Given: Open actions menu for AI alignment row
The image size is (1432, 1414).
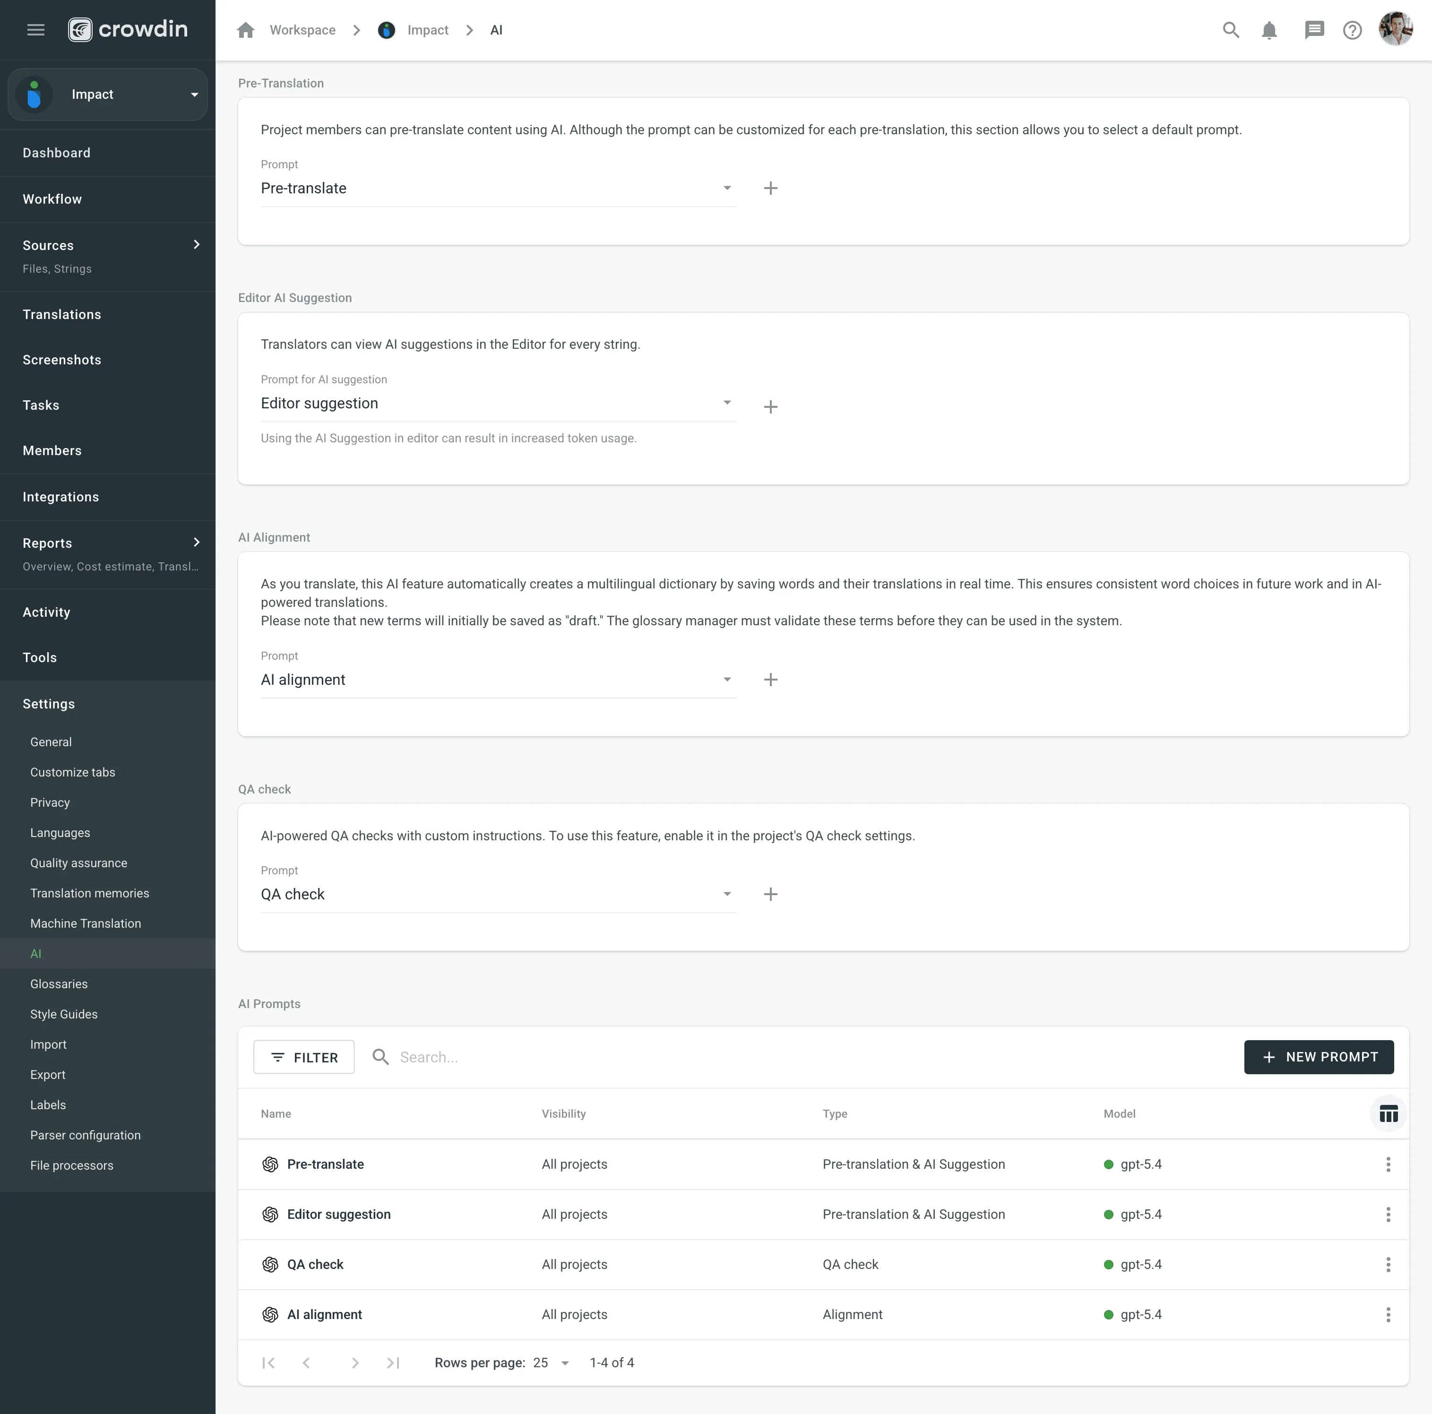Looking at the screenshot, I should (1388, 1315).
